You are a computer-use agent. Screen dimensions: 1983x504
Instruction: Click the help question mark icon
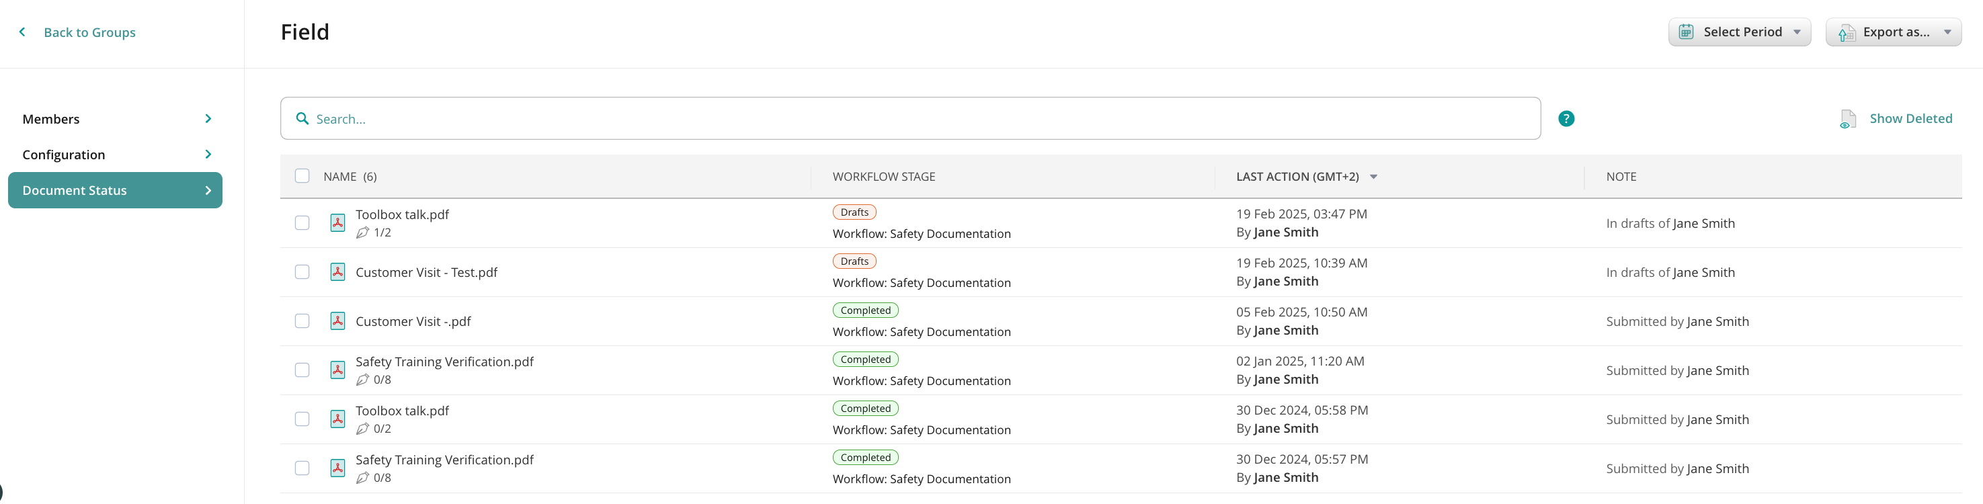point(1566,118)
